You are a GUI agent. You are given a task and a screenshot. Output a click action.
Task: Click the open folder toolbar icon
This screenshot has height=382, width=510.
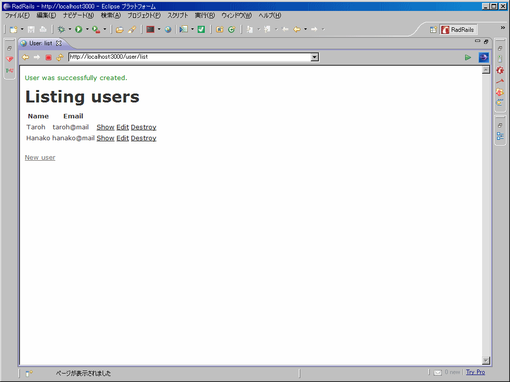pos(120,29)
